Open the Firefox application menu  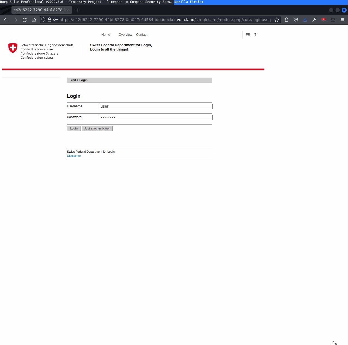point(342,20)
